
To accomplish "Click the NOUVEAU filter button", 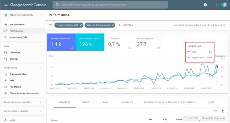I will (x=126, y=25).
